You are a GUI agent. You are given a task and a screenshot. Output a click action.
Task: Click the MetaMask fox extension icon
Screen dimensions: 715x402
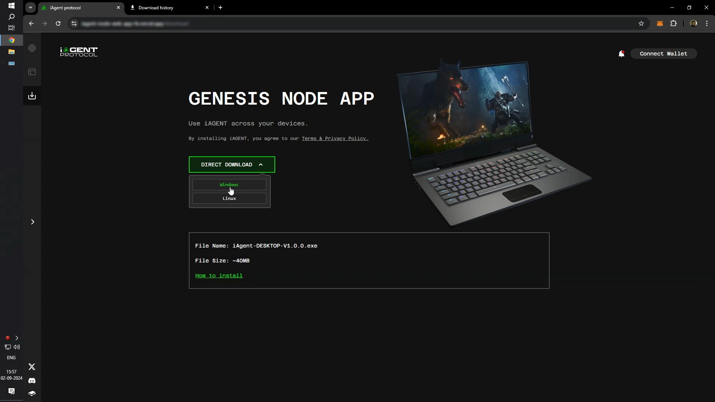(x=660, y=23)
